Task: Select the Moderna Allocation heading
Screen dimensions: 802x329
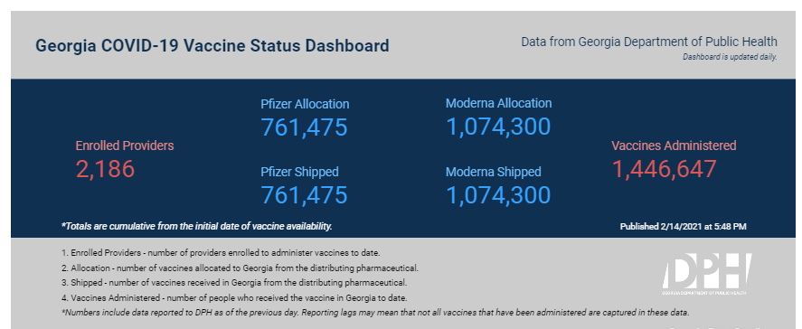Action: coord(499,103)
